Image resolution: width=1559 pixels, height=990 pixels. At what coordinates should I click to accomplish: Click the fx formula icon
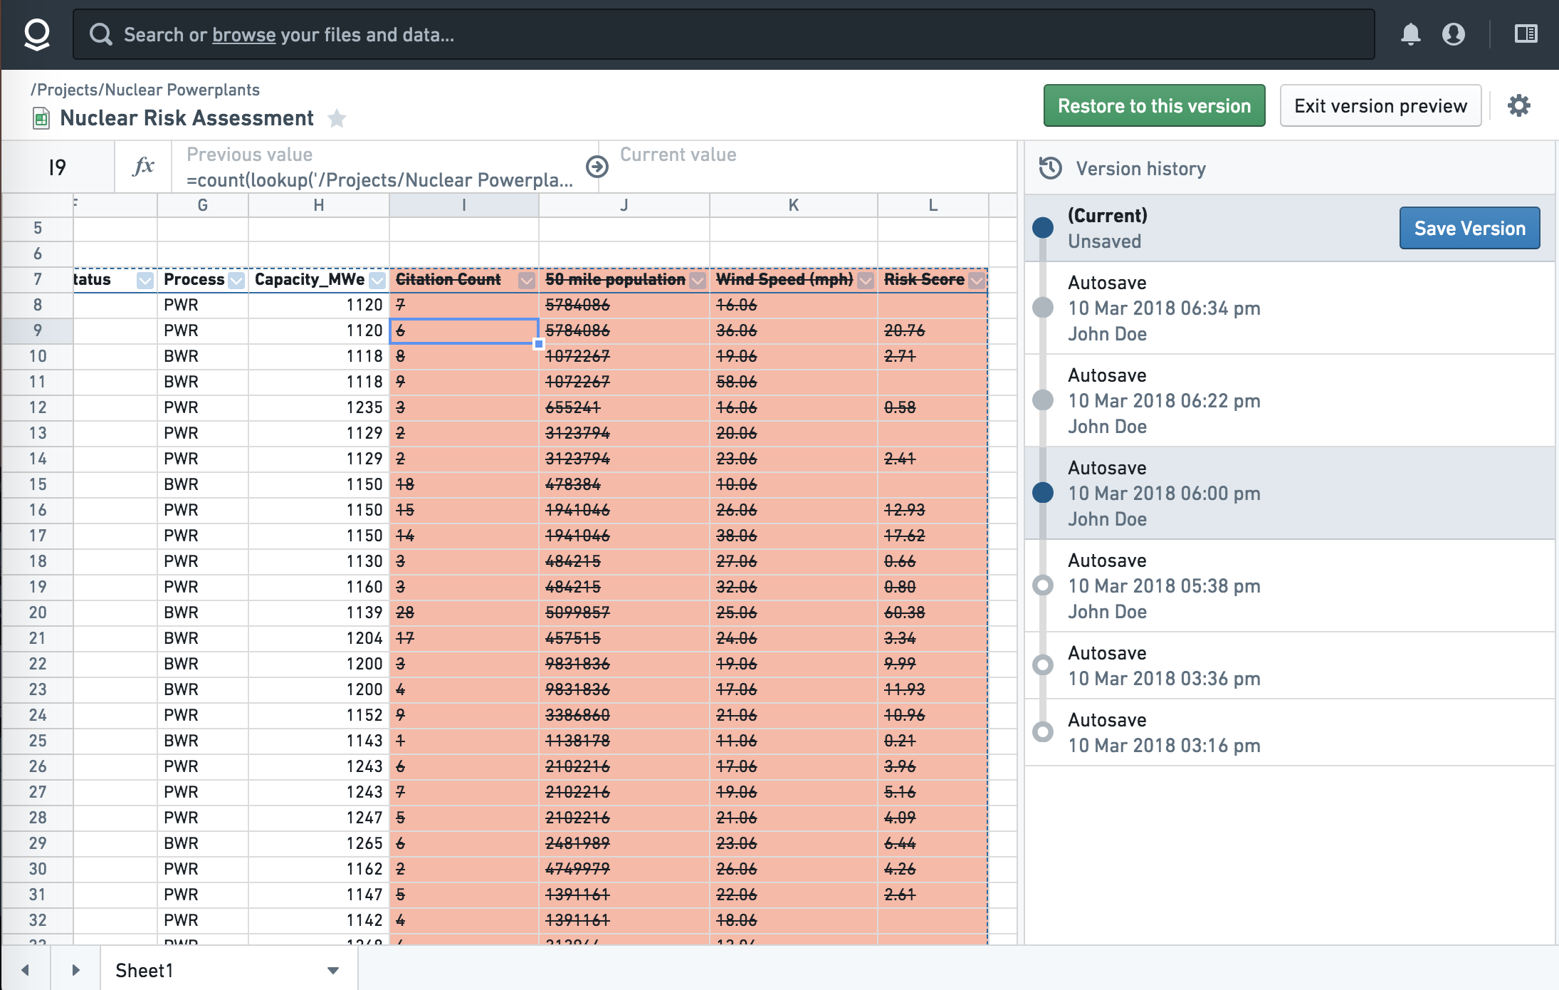143,167
